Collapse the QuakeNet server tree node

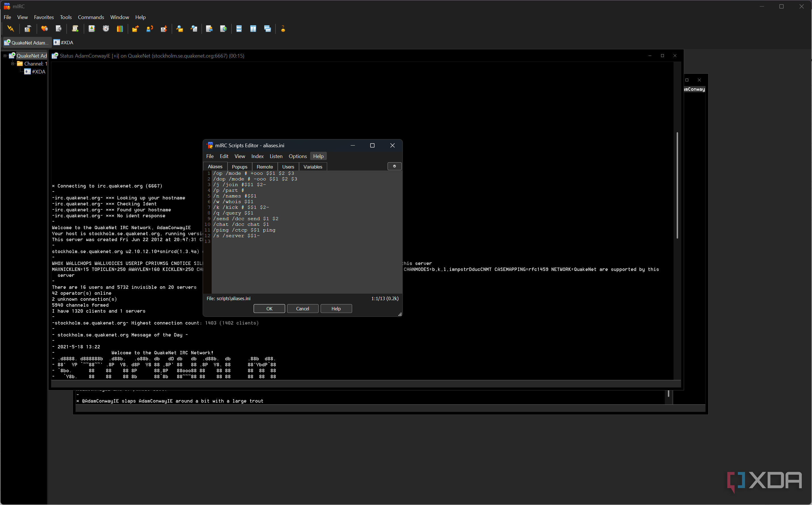[x=5, y=56]
